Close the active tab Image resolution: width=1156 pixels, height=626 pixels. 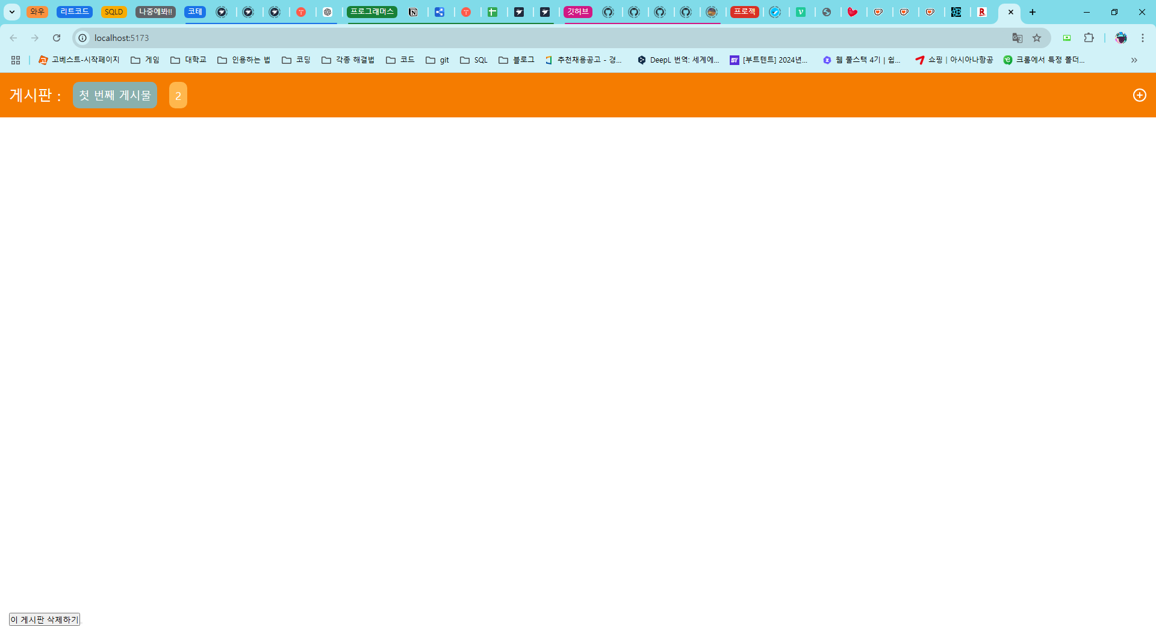[x=1011, y=12]
